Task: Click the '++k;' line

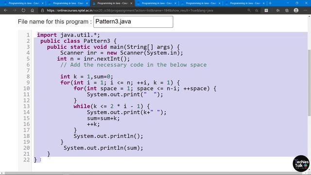Action: coord(93,124)
